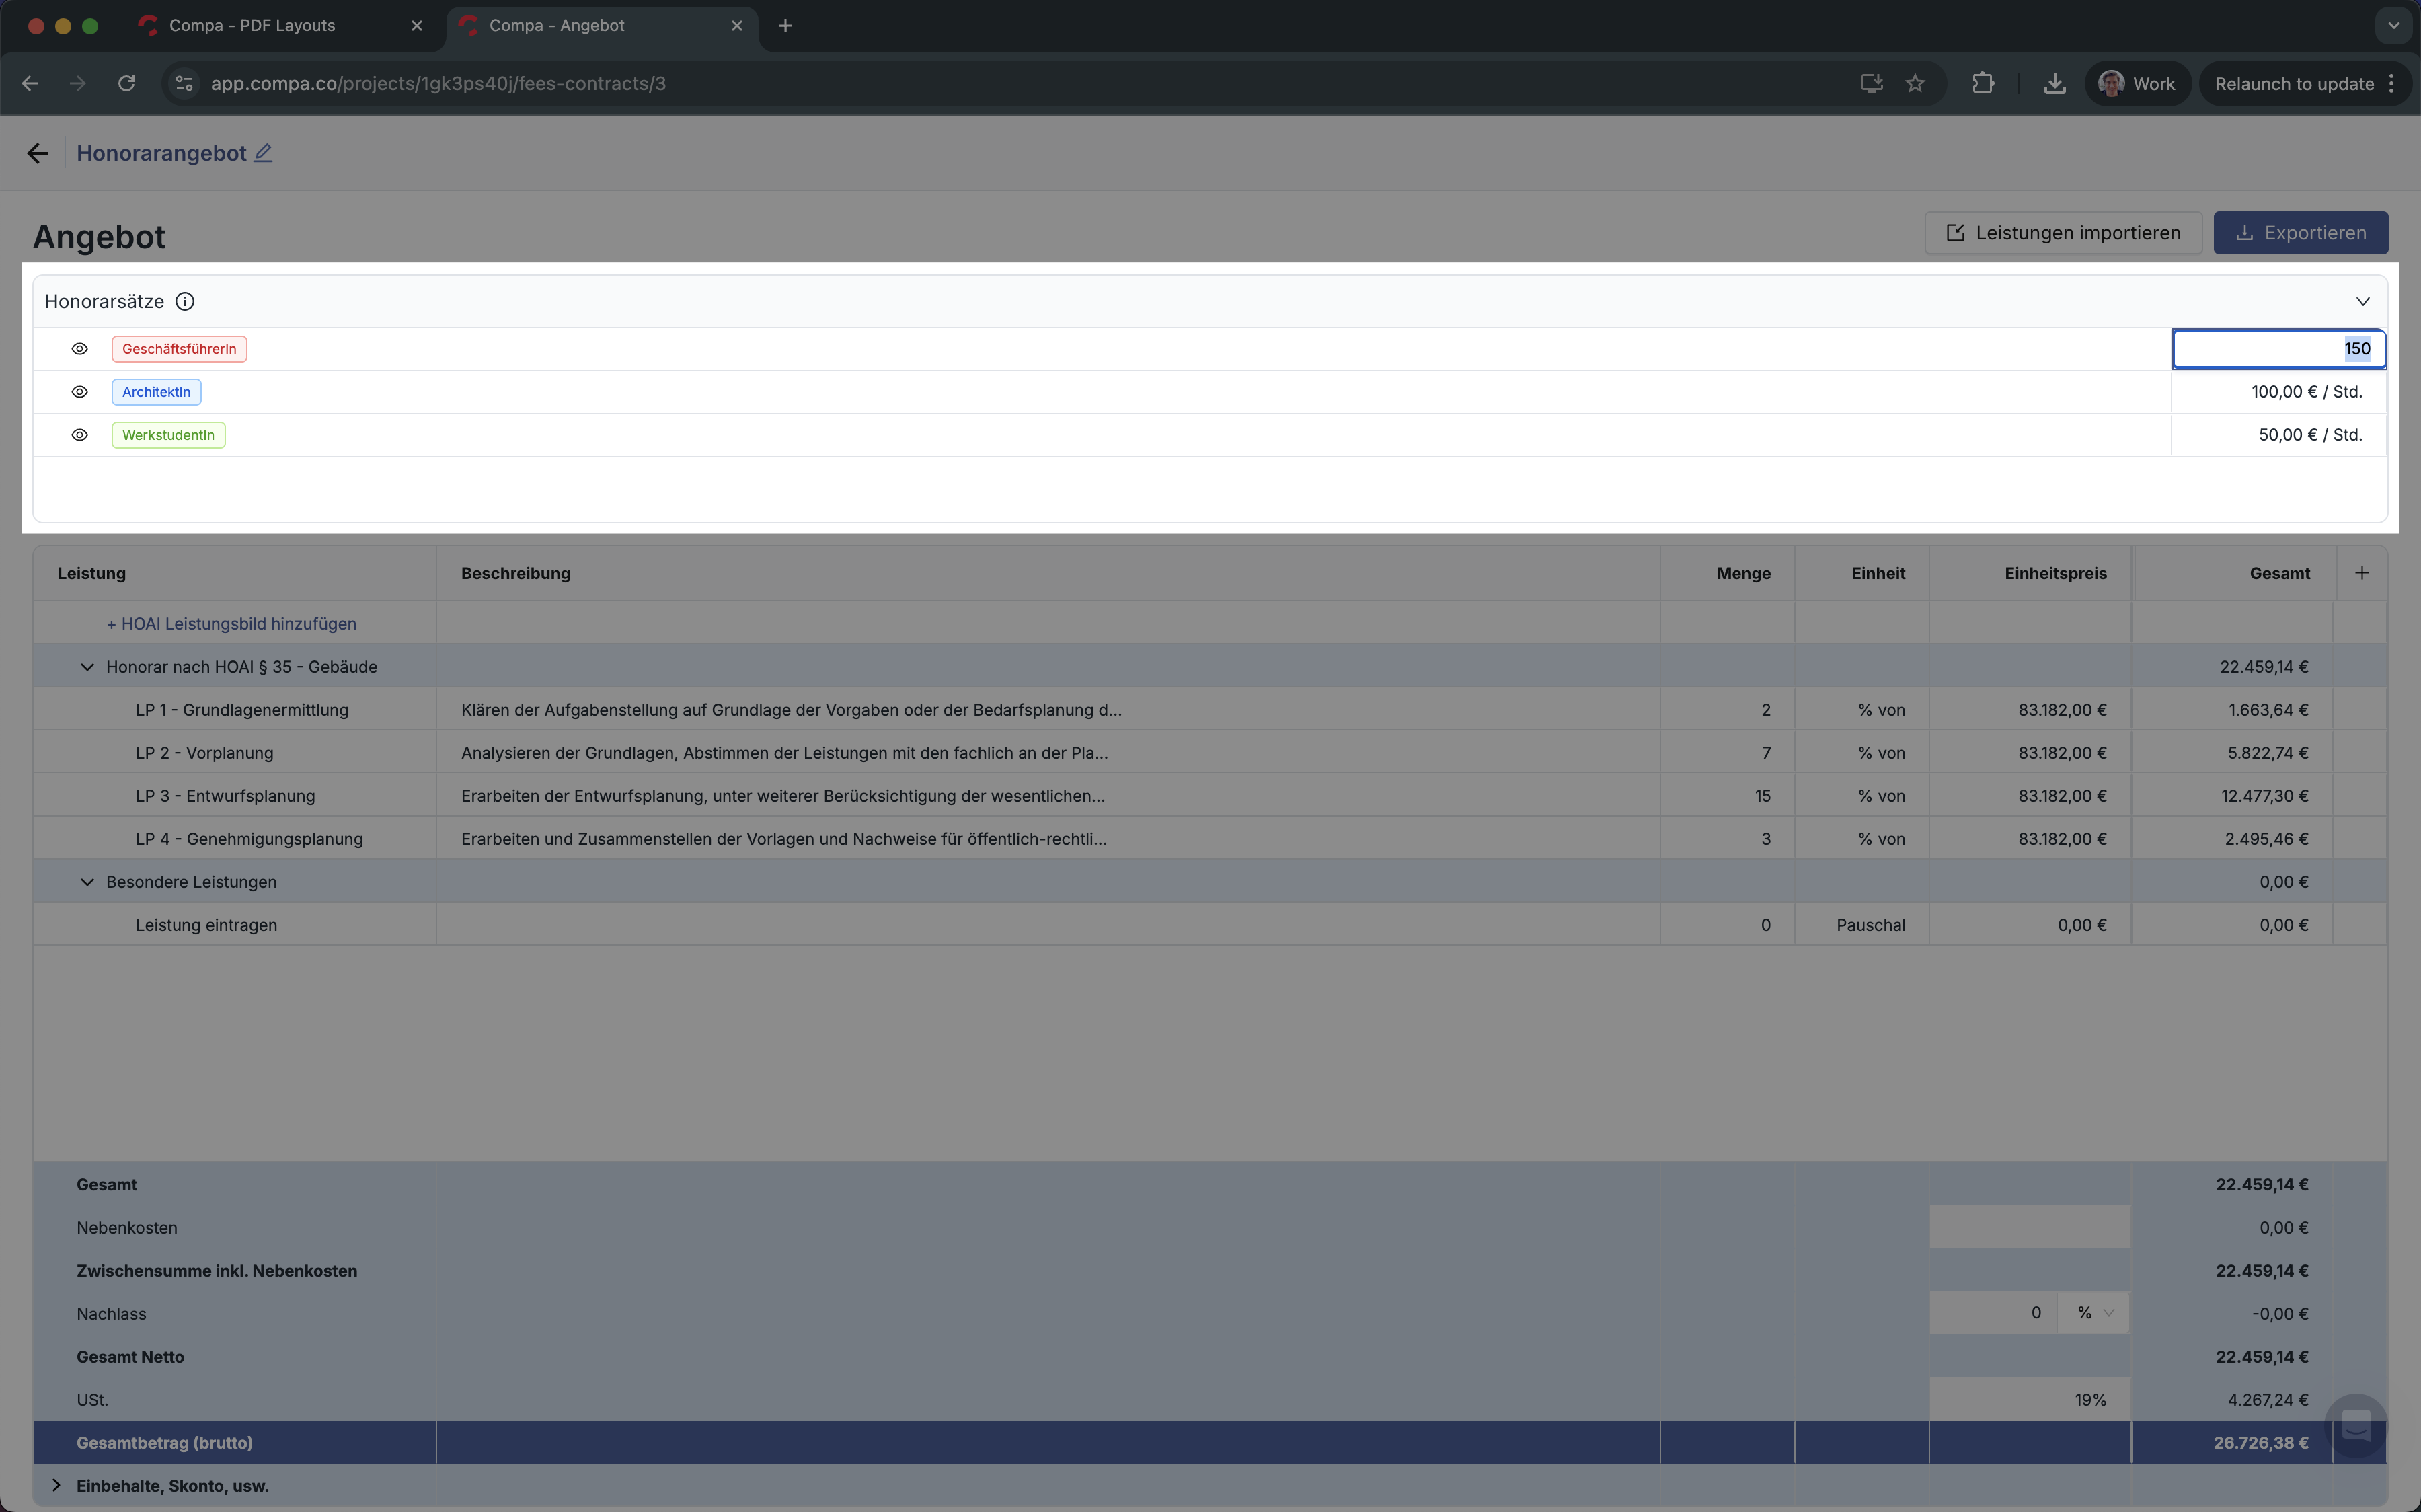The height and width of the screenshot is (1512, 2421).
Task: Bookmark this page with the star icon
Action: tap(1914, 84)
